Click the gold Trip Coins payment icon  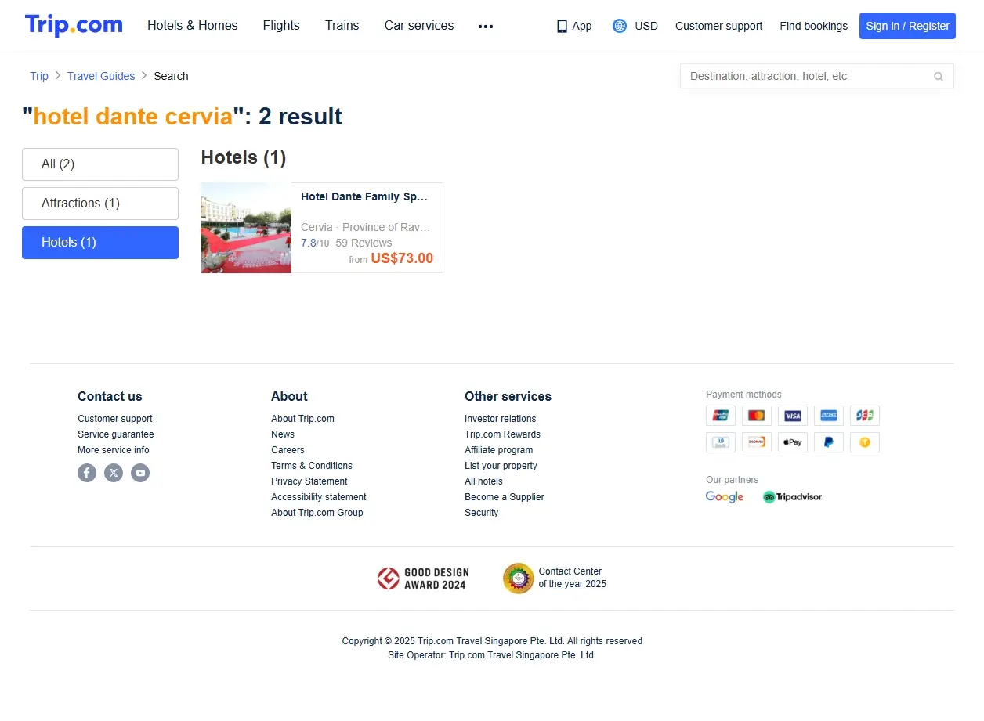[x=865, y=442]
